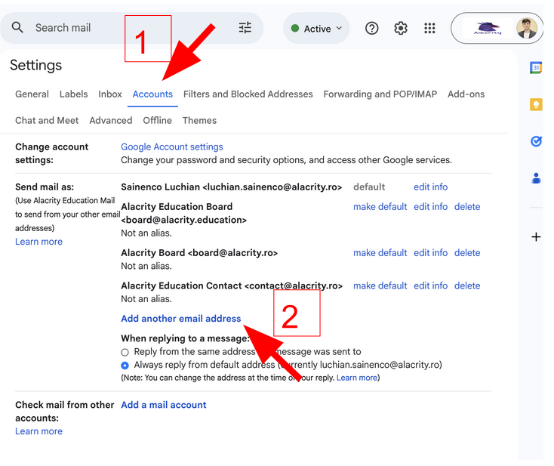Switch to the Advanced tab
This screenshot has height=466, width=554.
pos(111,121)
